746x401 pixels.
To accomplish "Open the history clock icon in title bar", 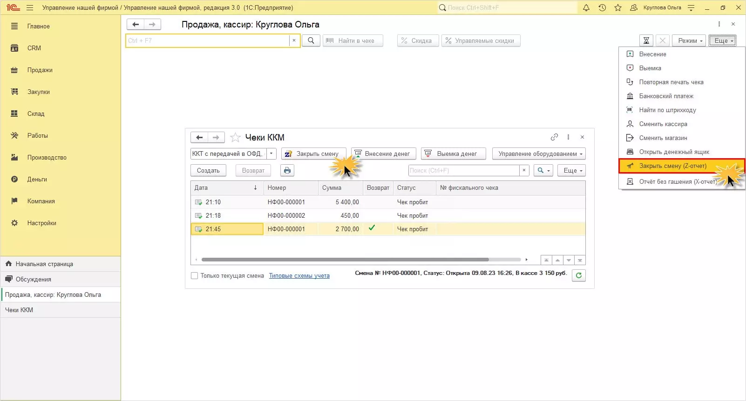I will click(x=602, y=7).
